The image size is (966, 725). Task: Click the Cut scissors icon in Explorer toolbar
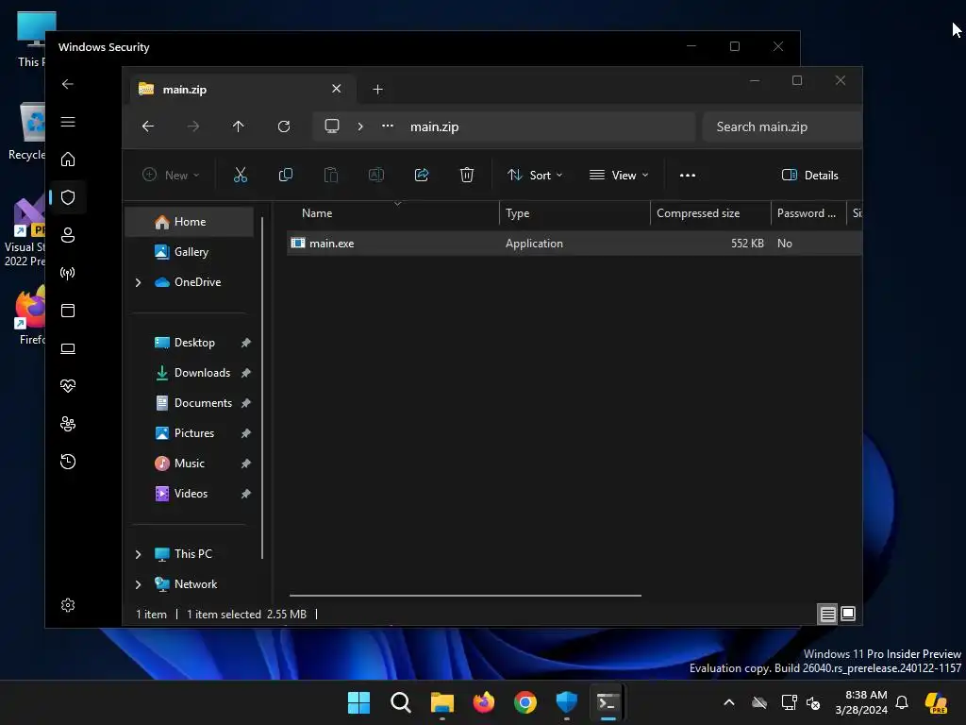241,175
